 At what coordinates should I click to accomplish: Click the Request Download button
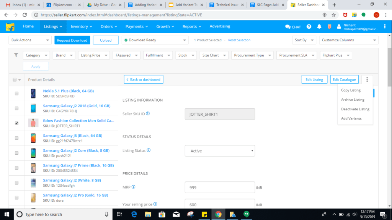click(72, 40)
